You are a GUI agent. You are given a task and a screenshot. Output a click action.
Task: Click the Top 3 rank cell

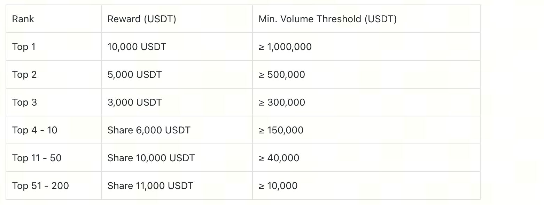tap(24, 102)
